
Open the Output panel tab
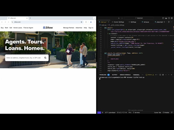click(x=115, y=75)
